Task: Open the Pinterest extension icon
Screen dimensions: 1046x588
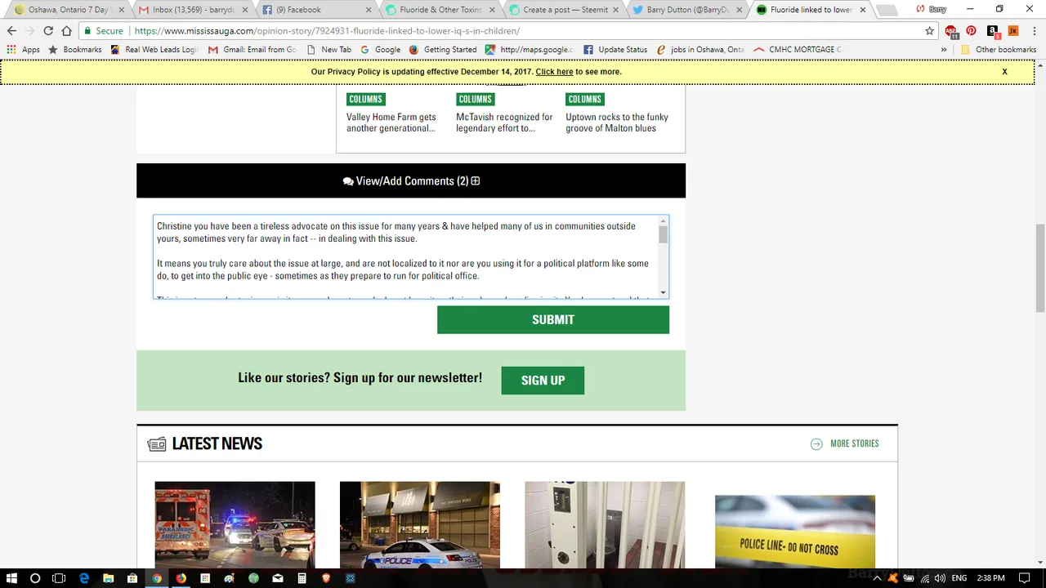Action: click(x=971, y=31)
